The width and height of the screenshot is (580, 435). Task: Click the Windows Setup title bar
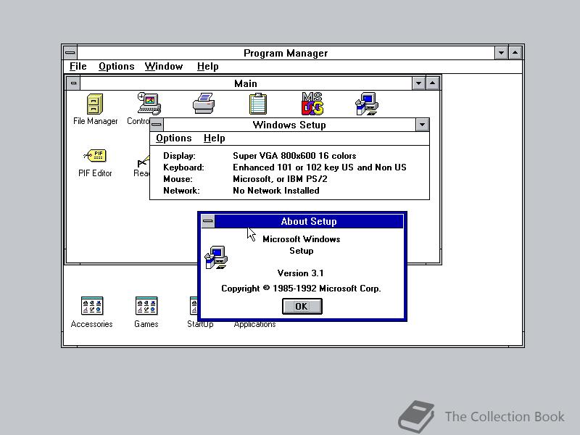click(x=289, y=125)
